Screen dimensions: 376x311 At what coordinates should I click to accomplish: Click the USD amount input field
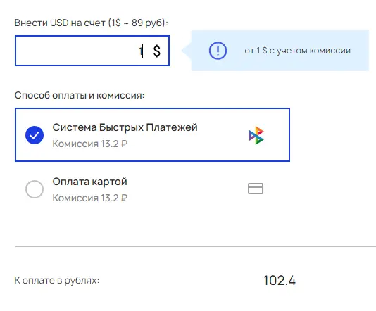[x=92, y=51]
